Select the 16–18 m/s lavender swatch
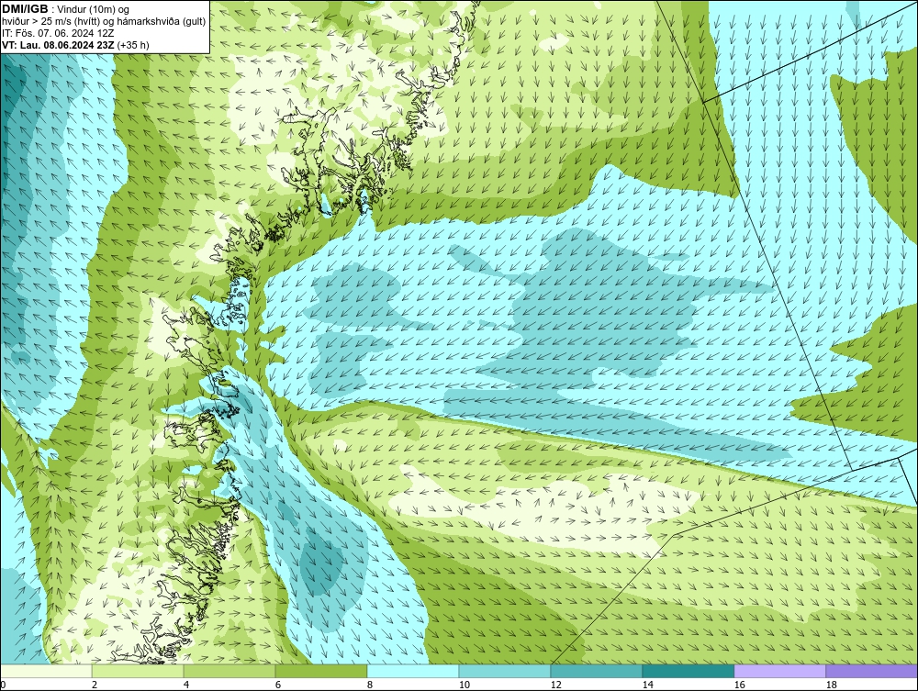Viewport: 918px width, 691px height. point(779,671)
